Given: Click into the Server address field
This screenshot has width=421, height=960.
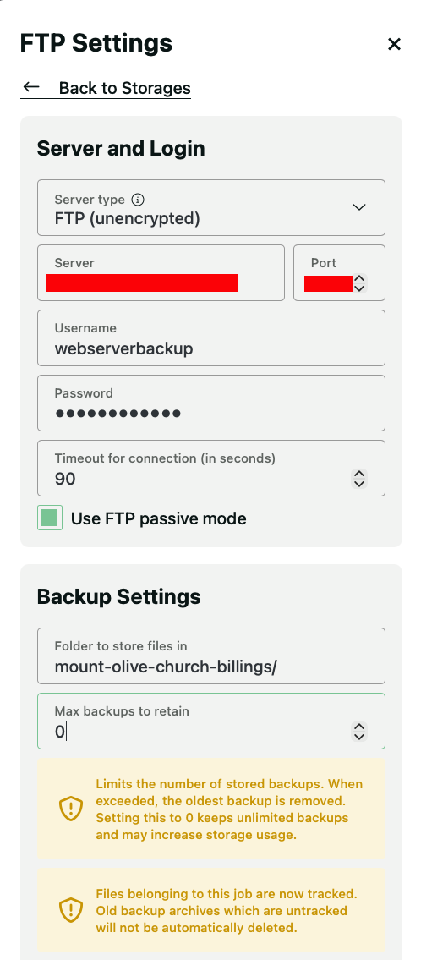Looking at the screenshot, I should [x=161, y=272].
